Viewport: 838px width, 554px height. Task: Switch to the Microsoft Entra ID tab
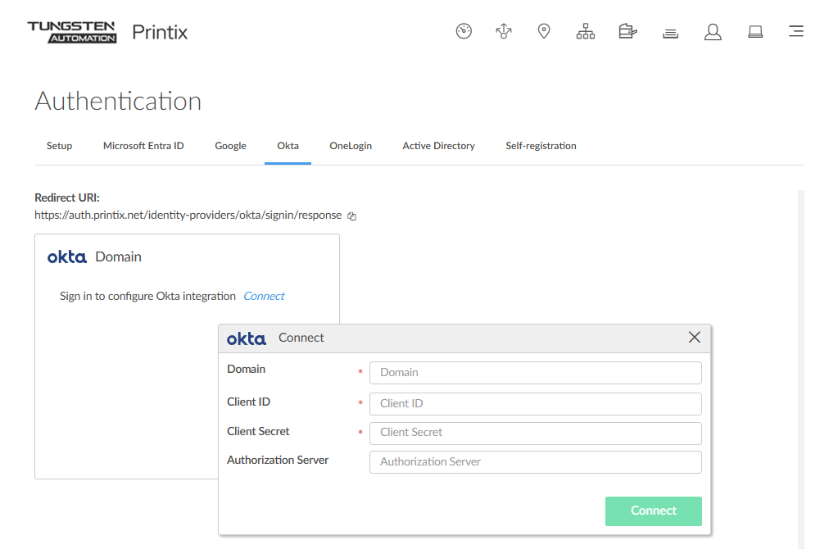coord(143,146)
